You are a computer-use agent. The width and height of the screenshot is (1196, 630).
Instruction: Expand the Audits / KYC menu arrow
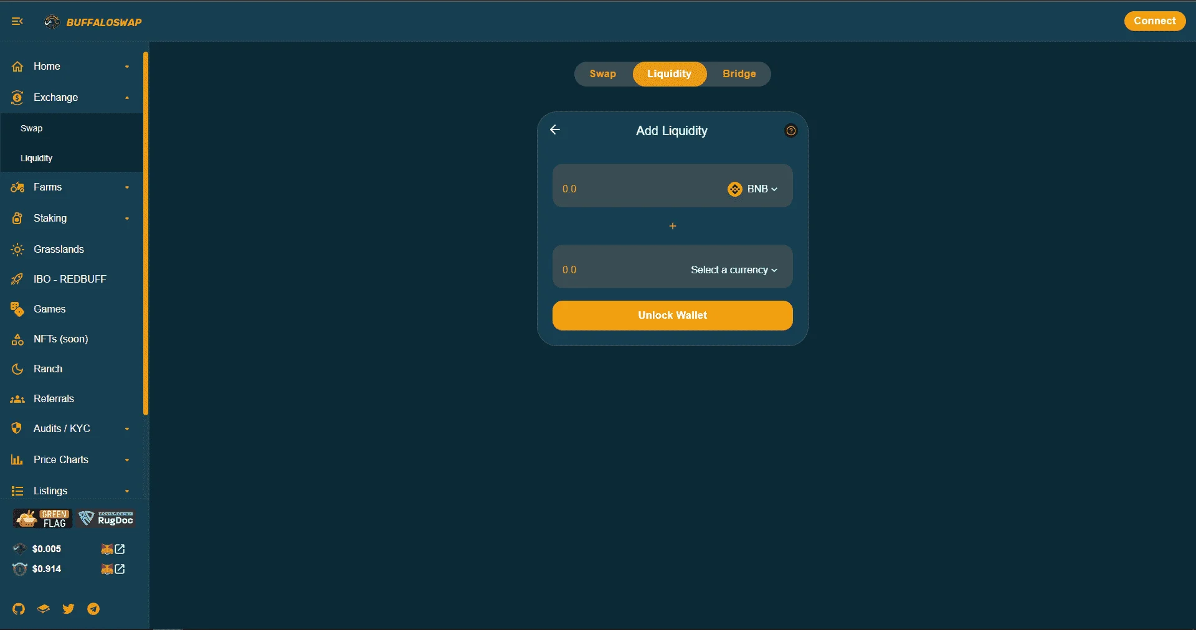point(127,429)
